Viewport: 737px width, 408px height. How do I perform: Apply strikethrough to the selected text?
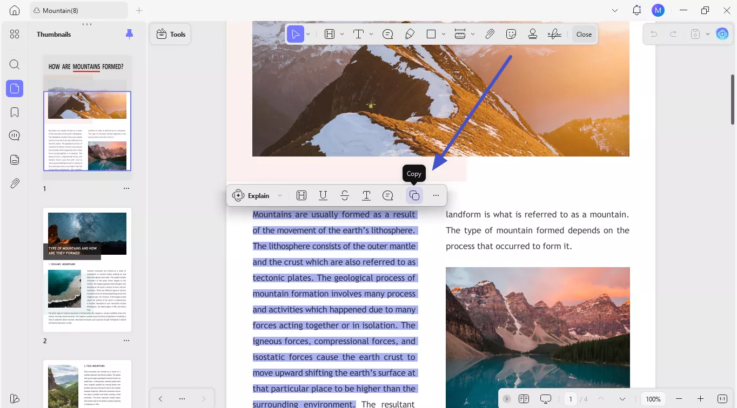click(x=345, y=195)
